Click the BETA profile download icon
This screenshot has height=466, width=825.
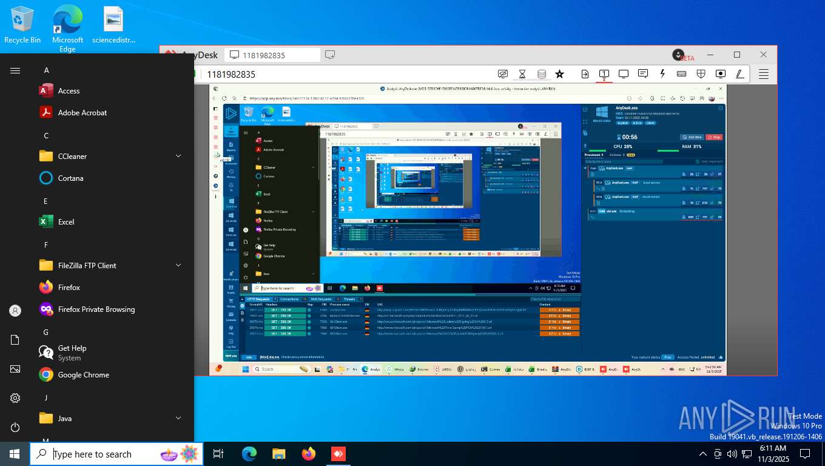678,55
